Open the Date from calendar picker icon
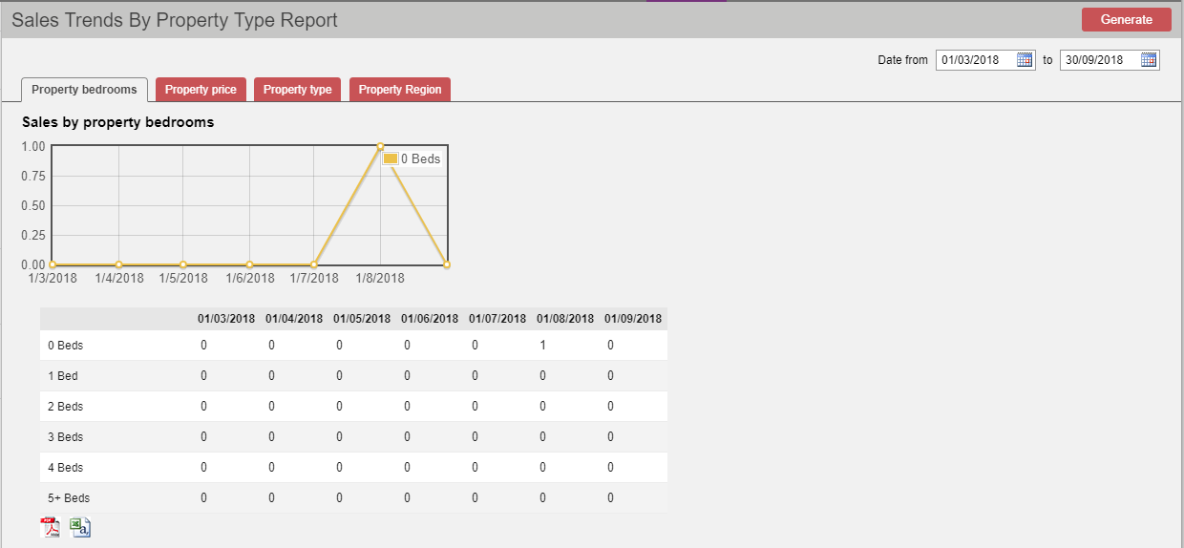 pyautogui.click(x=1025, y=59)
